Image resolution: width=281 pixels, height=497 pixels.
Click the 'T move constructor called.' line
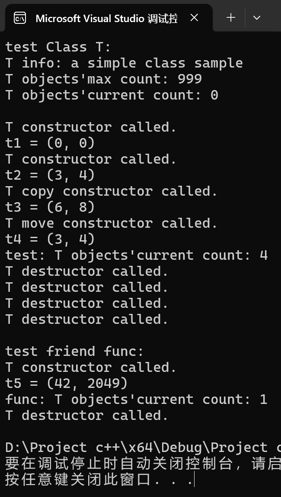[x=112, y=223]
